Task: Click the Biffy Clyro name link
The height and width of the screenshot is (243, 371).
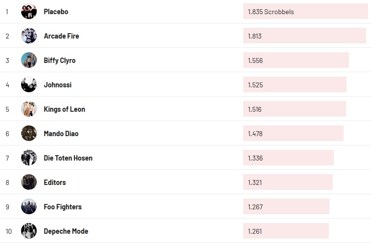Action: [59, 61]
